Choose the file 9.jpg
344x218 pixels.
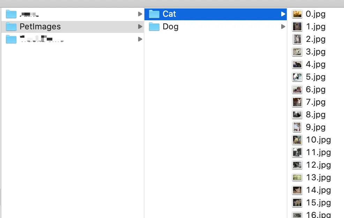click(x=315, y=127)
